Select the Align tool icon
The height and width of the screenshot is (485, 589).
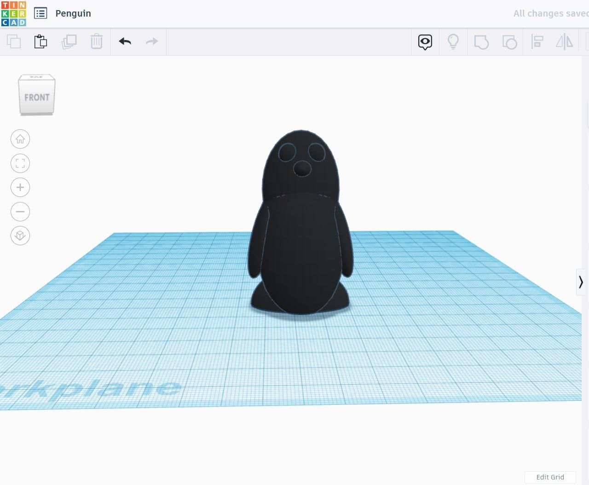coord(537,41)
